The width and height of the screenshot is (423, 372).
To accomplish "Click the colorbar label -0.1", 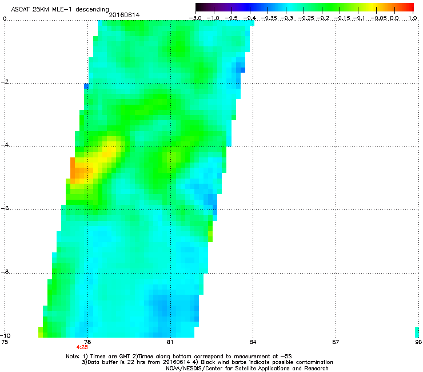I will pyautogui.click(x=359, y=18).
